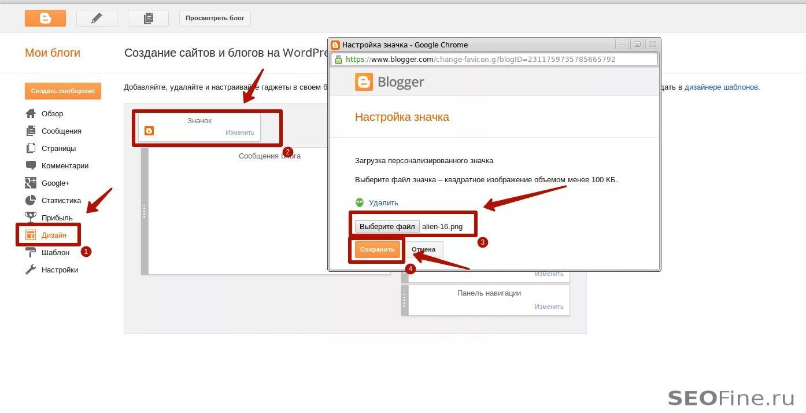The image size is (806, 413).
Task: Click the paint roller icon beside Шаблон
Action: tap(31, 252)
